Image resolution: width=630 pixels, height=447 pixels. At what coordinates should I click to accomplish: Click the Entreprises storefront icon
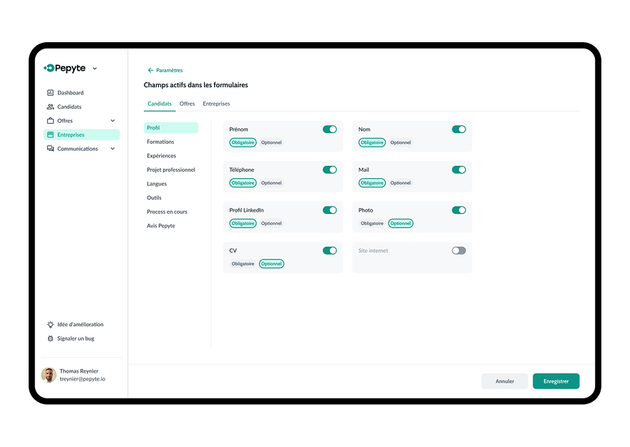50,135
